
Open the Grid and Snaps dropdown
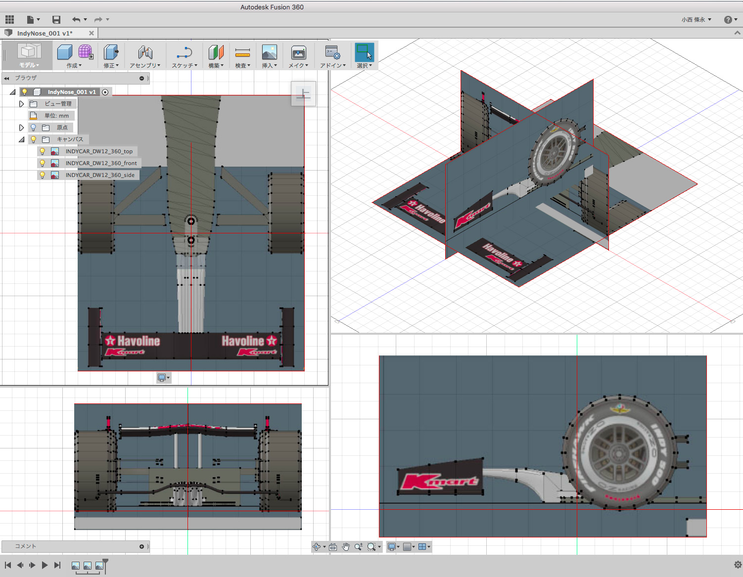(409, 547)
